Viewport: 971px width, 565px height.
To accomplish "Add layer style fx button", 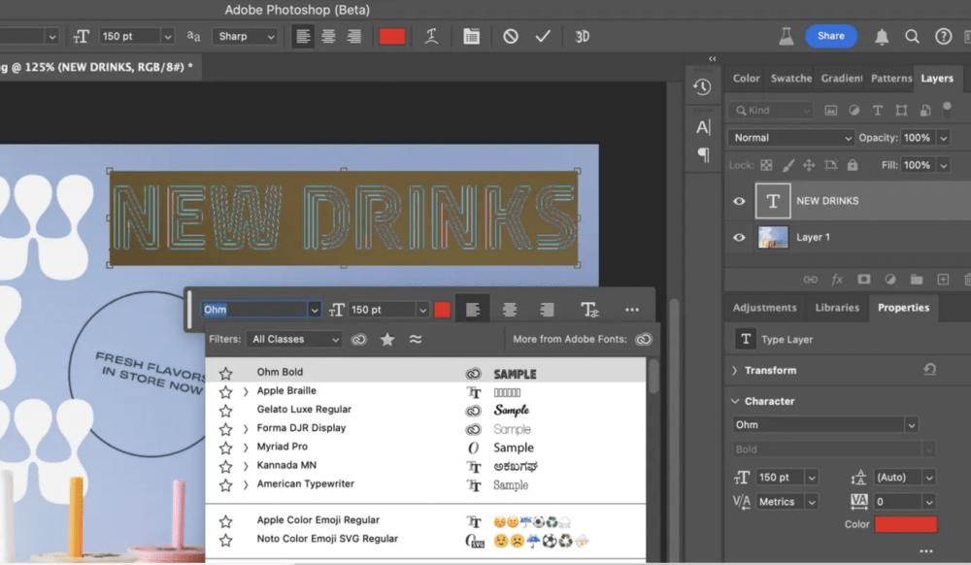I will (837, 280).
